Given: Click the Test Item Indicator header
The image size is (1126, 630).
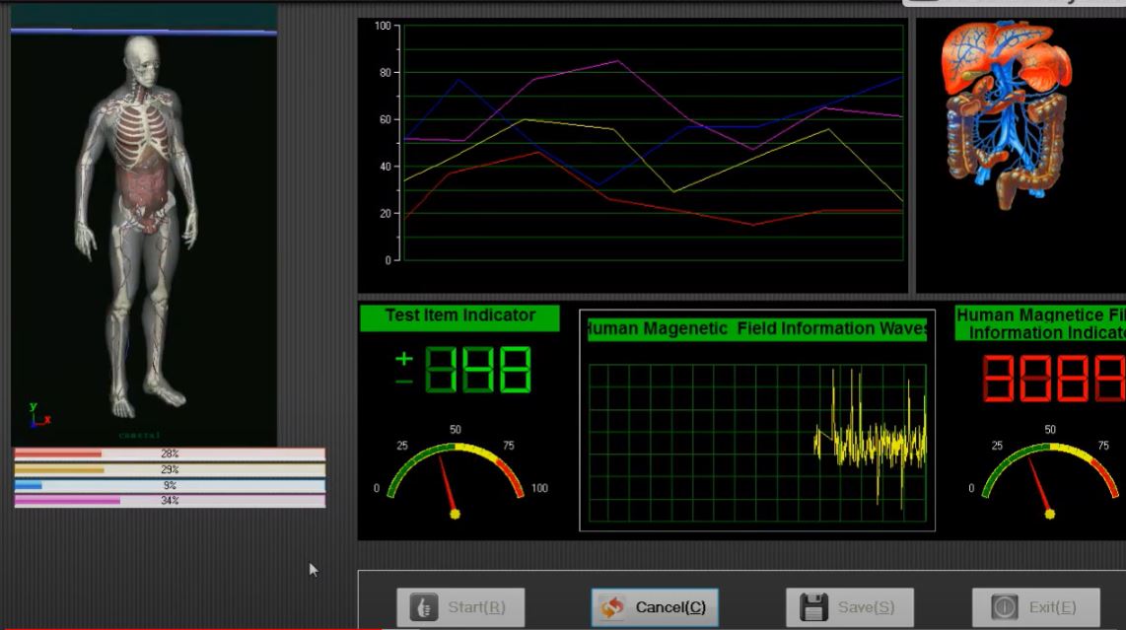Looking at the screenshot, I should coord(459,316).
